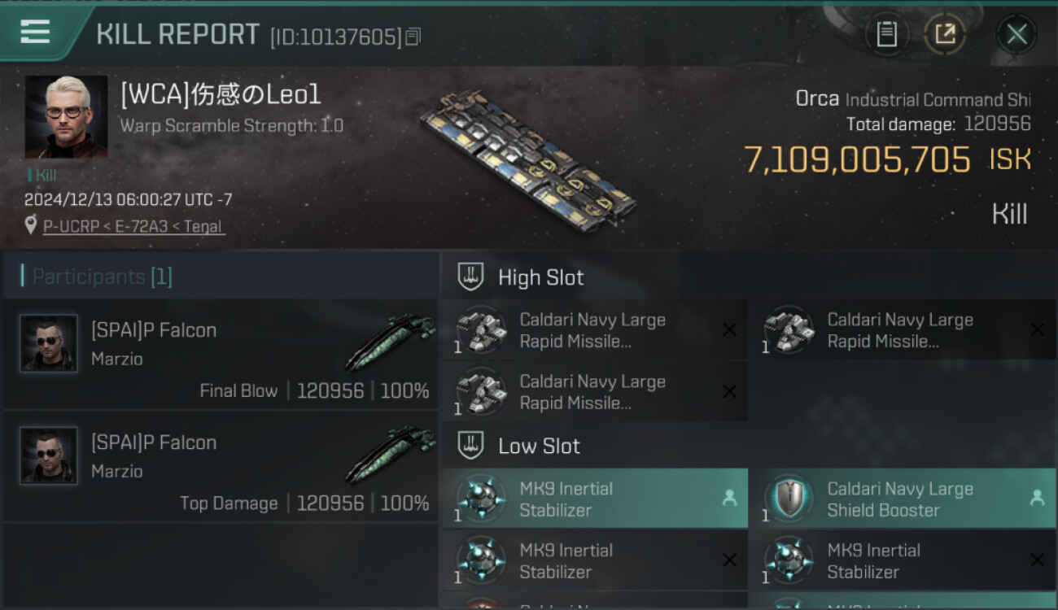The height and width of the screenshot is (610, 1058).
Task: Open the victim Leo1 portrait
Action: 66,116
